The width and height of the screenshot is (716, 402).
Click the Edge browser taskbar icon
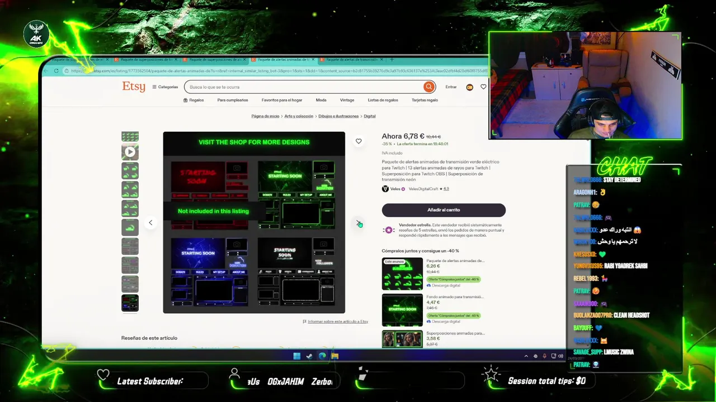322,356
